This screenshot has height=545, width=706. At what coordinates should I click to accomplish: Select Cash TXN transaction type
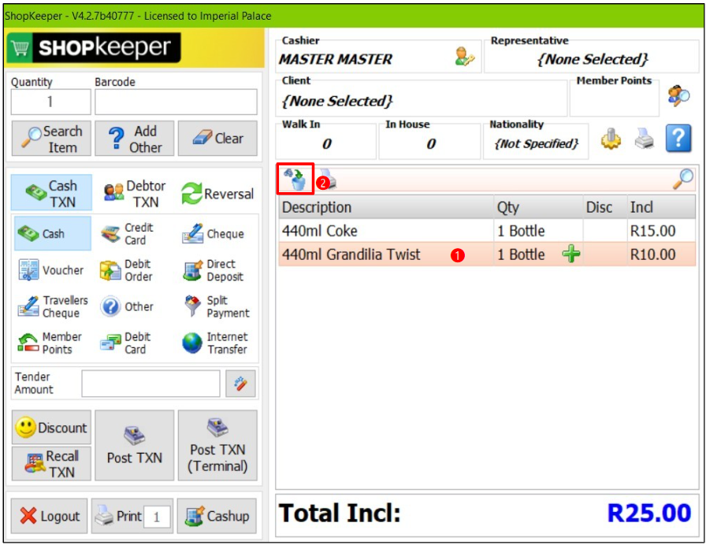pos(51,193)
